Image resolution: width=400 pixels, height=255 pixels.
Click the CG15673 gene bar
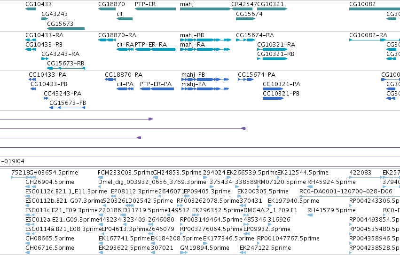tap(66, 29)
